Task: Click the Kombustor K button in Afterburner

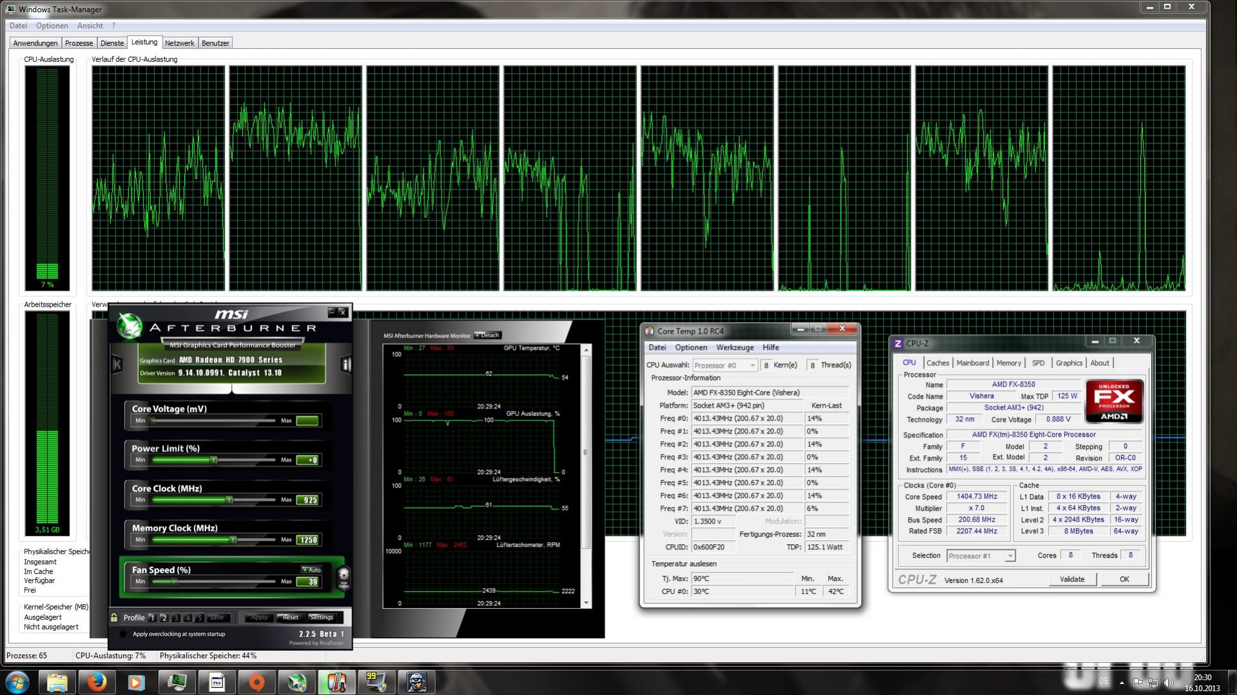Action: click(117, 364)
